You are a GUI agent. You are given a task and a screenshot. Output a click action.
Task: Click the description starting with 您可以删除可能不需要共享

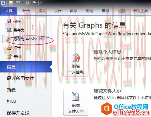122,59
